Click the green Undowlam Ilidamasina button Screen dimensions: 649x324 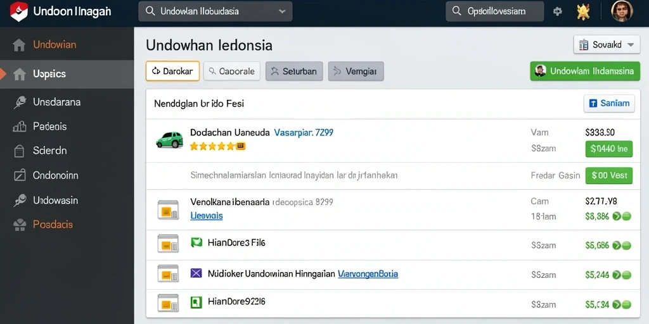(585, 71)
